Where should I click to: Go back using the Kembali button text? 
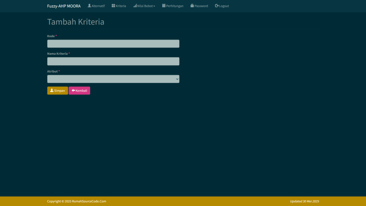click(x=81, y=91)
